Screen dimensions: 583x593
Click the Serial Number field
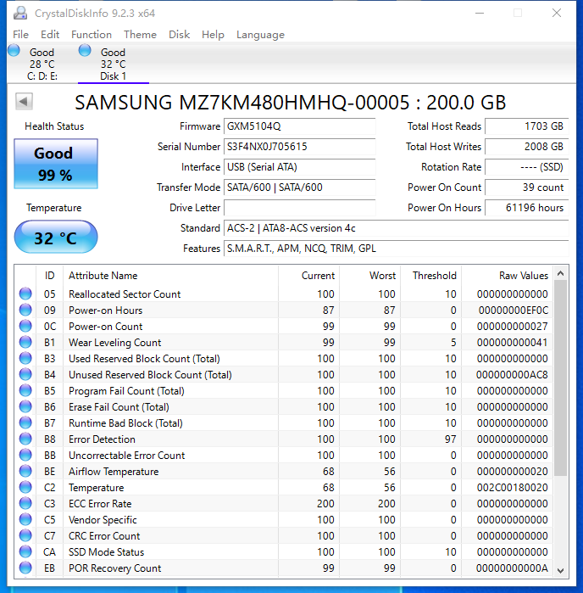coord(300,147)
